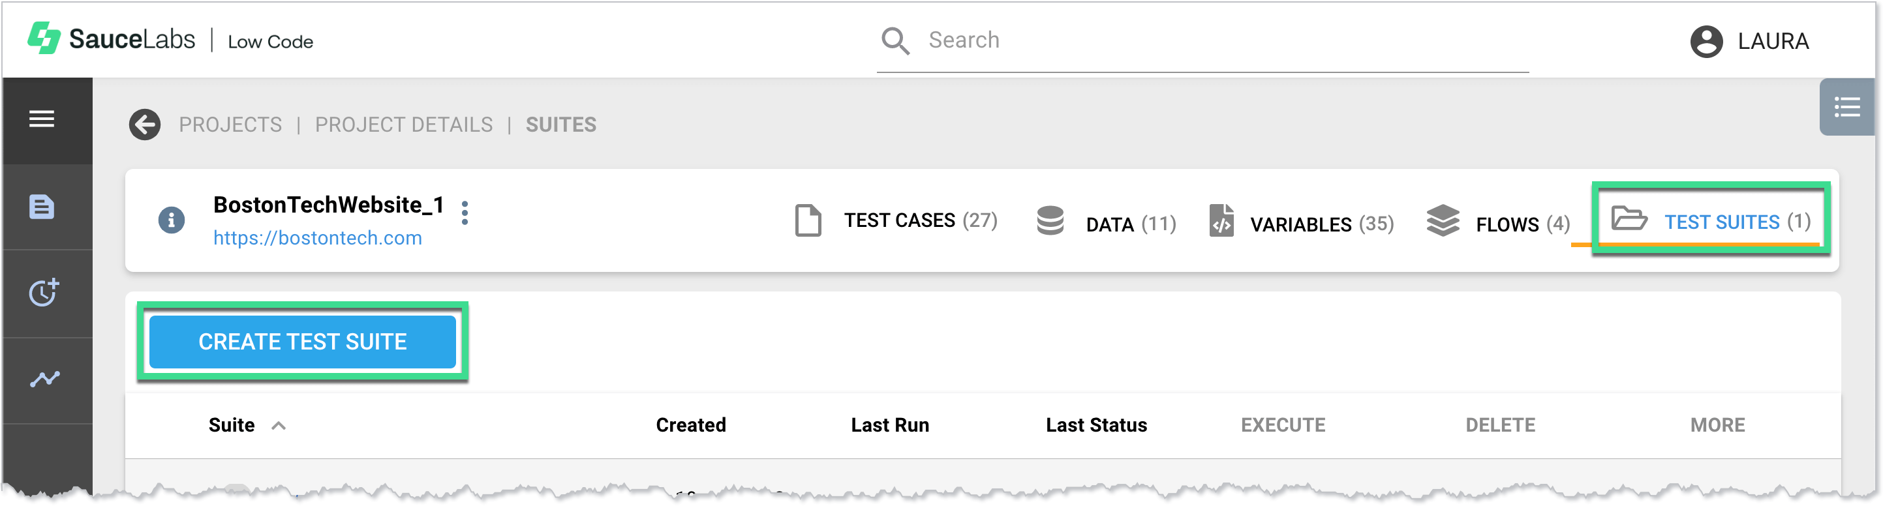Open the https://bostontech.com link

point(317,237)
